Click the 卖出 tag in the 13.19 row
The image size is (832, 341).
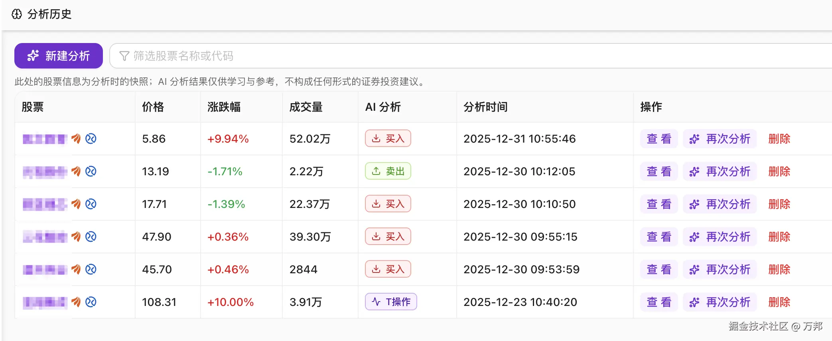tap(388, 171)
